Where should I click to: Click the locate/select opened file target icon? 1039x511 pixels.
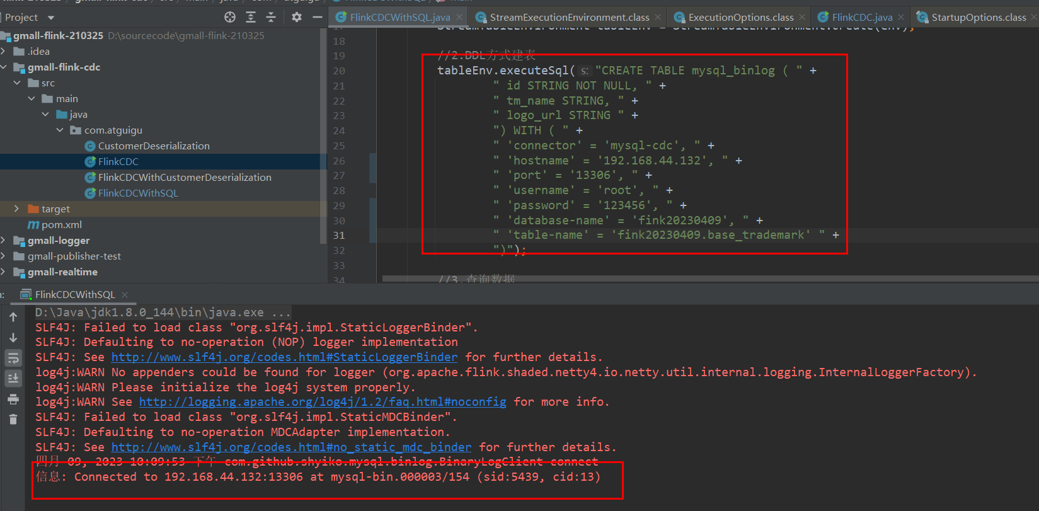pyautogui.click(x=230, y=17)
